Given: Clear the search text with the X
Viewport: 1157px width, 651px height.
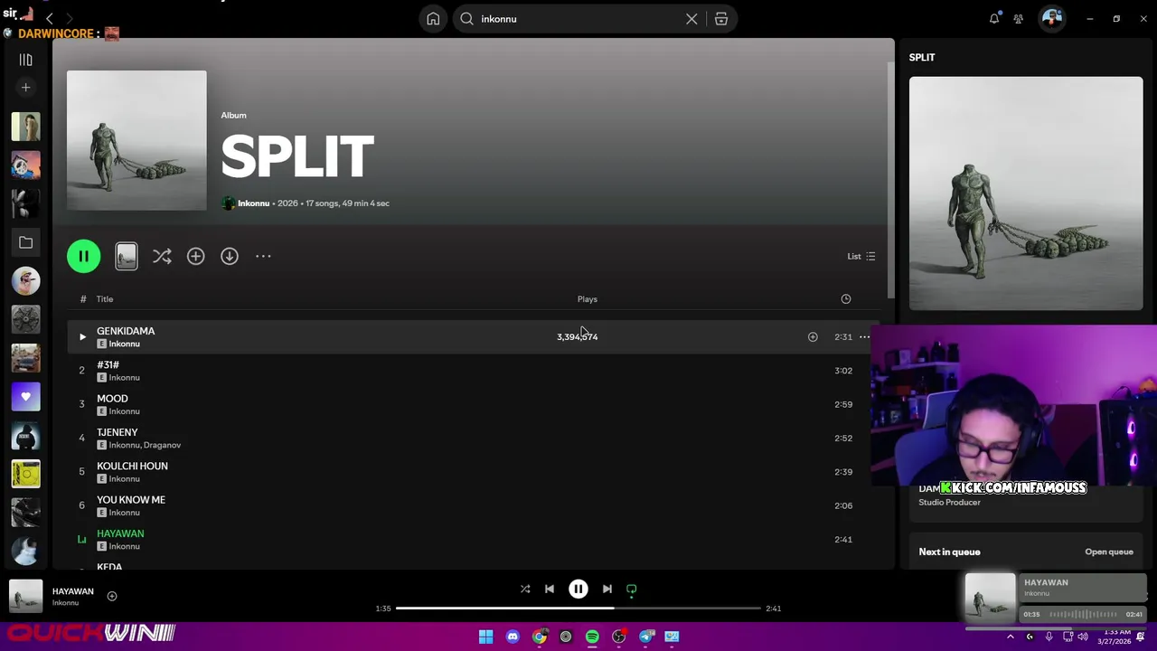Looking at the screenshot, I should pos(691,19).
